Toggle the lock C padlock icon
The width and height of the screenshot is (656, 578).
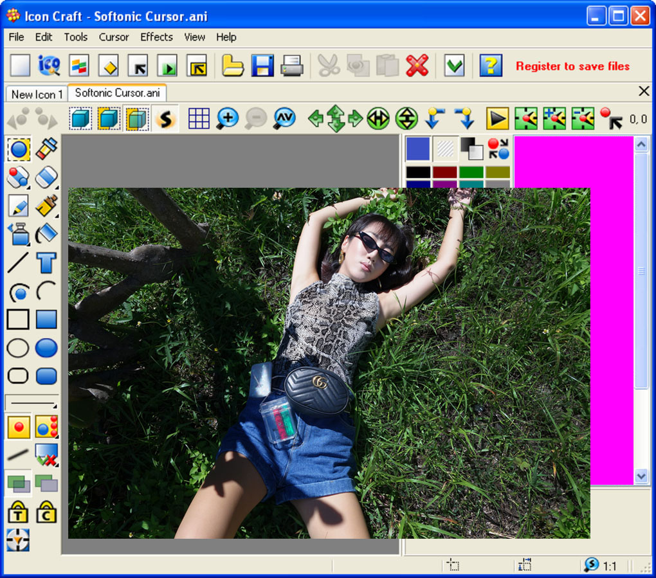coord(46,512)
